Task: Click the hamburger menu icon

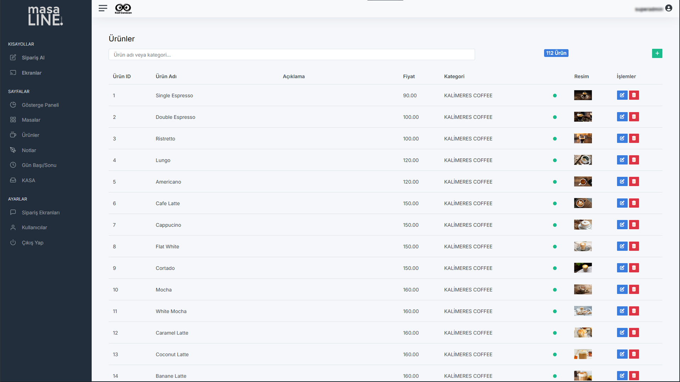Action: (x=103, y=8)
